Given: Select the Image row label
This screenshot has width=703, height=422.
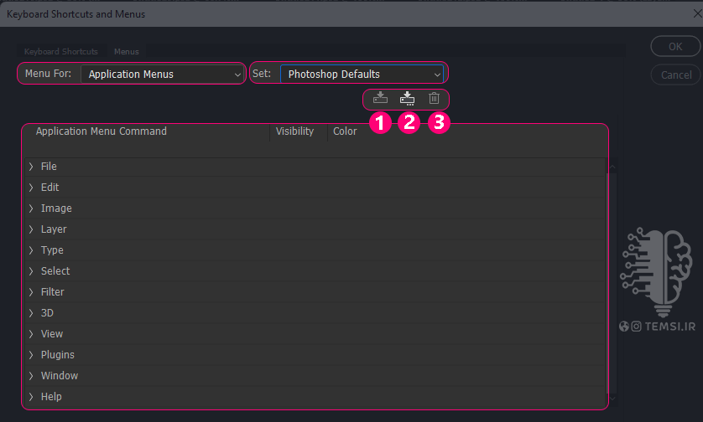Looking at the screenshot, I should coord(56,208).
